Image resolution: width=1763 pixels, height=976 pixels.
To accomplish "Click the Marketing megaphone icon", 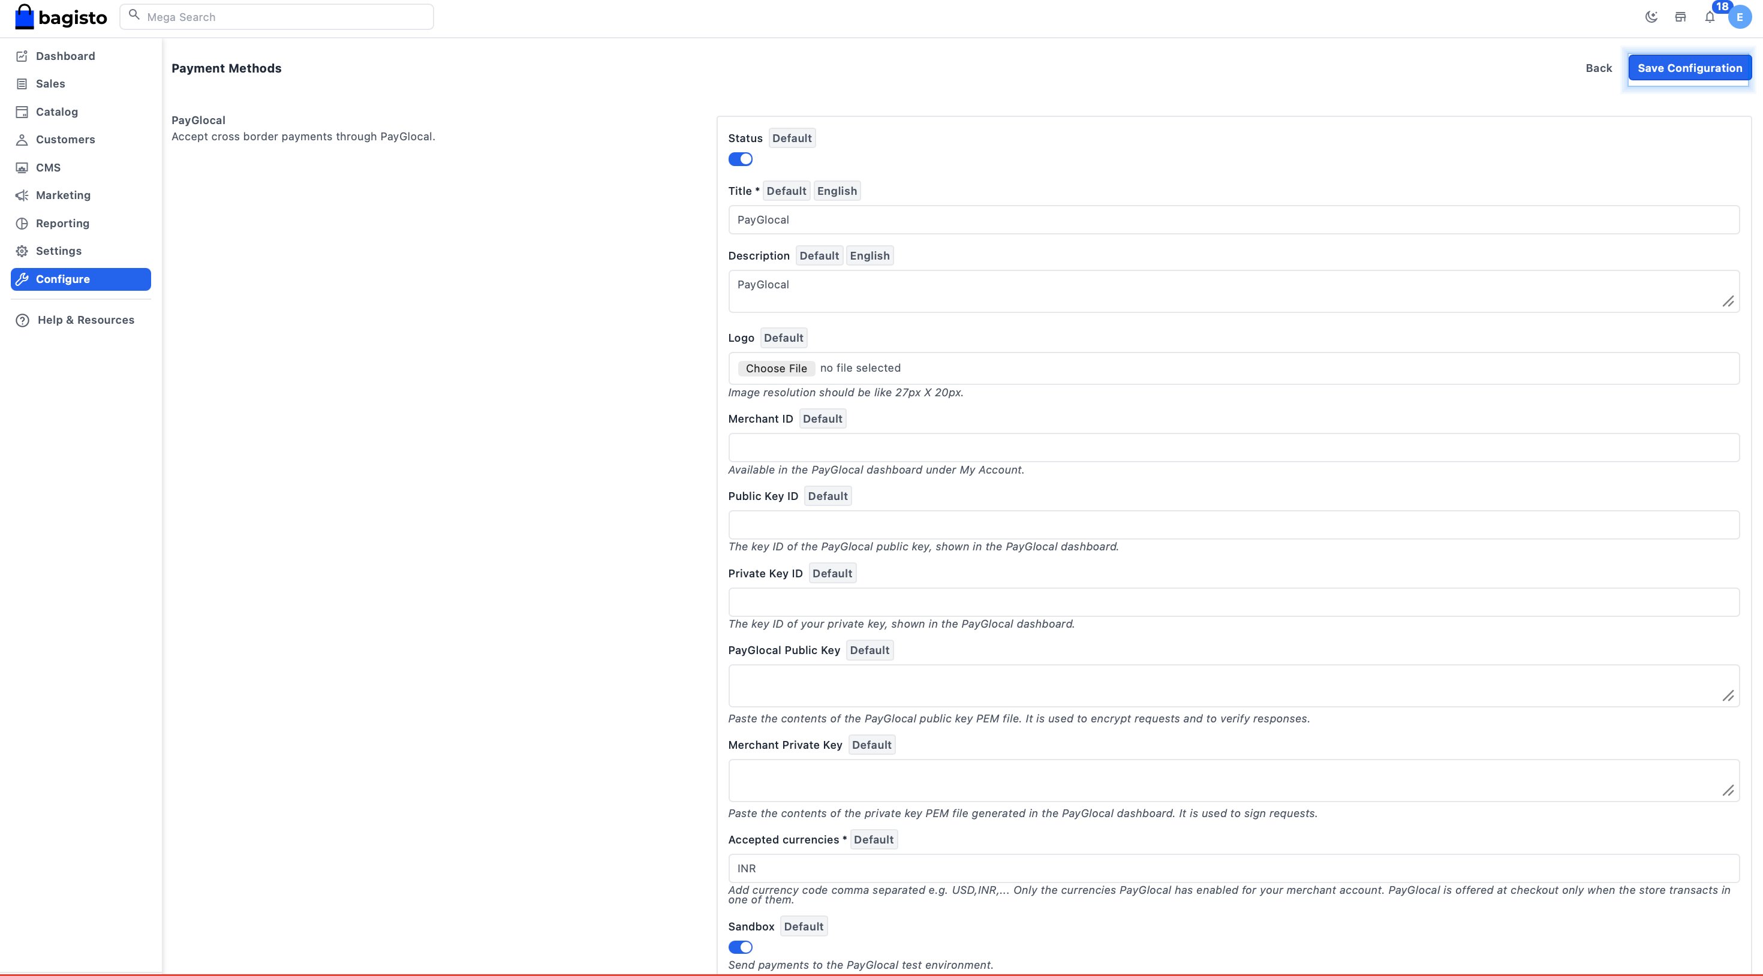I will [22, 196].
